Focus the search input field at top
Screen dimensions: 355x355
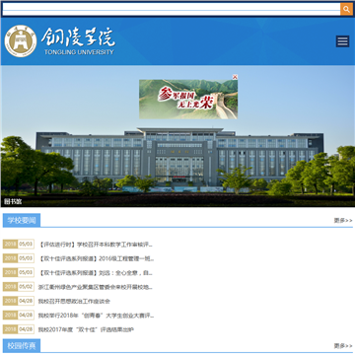click(172, 9)
